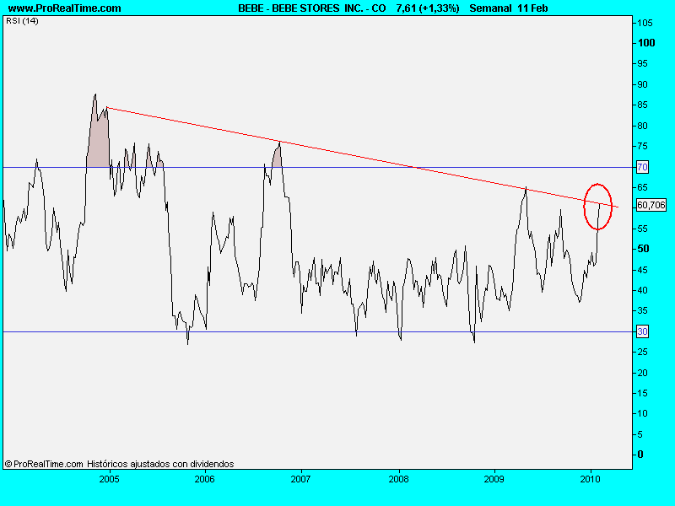Click the 100 value on the RSI scale
675x506 pixels.
click(646, 43)
